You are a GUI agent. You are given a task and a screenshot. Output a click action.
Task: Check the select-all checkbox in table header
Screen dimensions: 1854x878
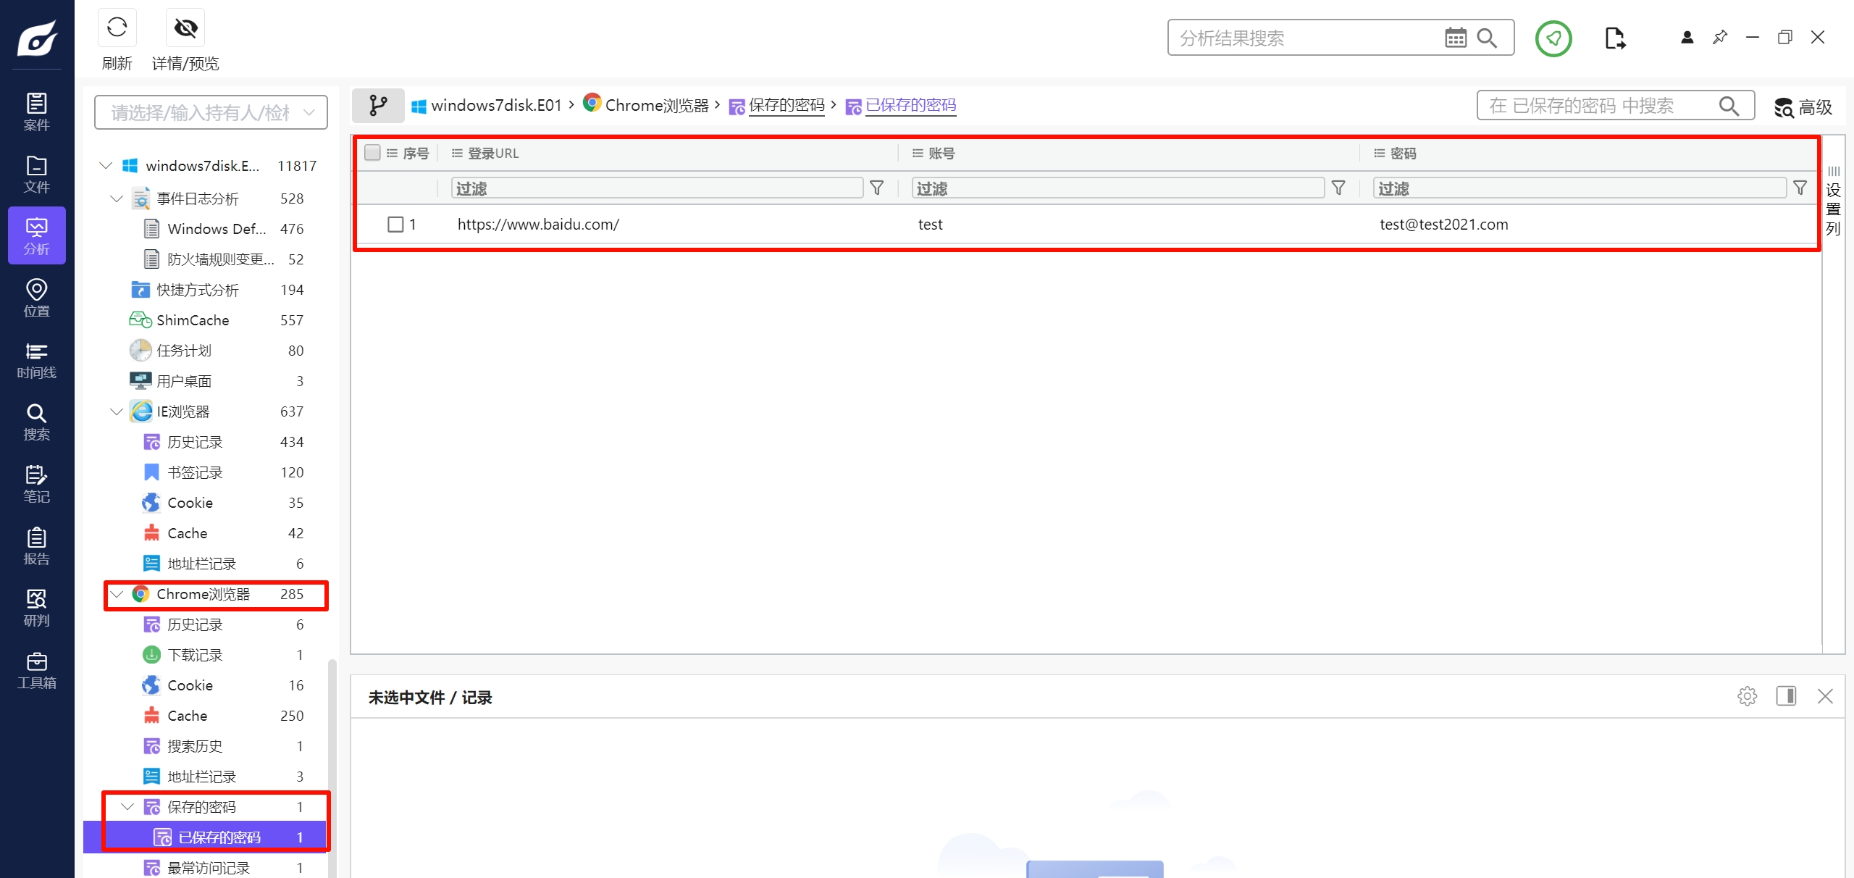point(372,153)
